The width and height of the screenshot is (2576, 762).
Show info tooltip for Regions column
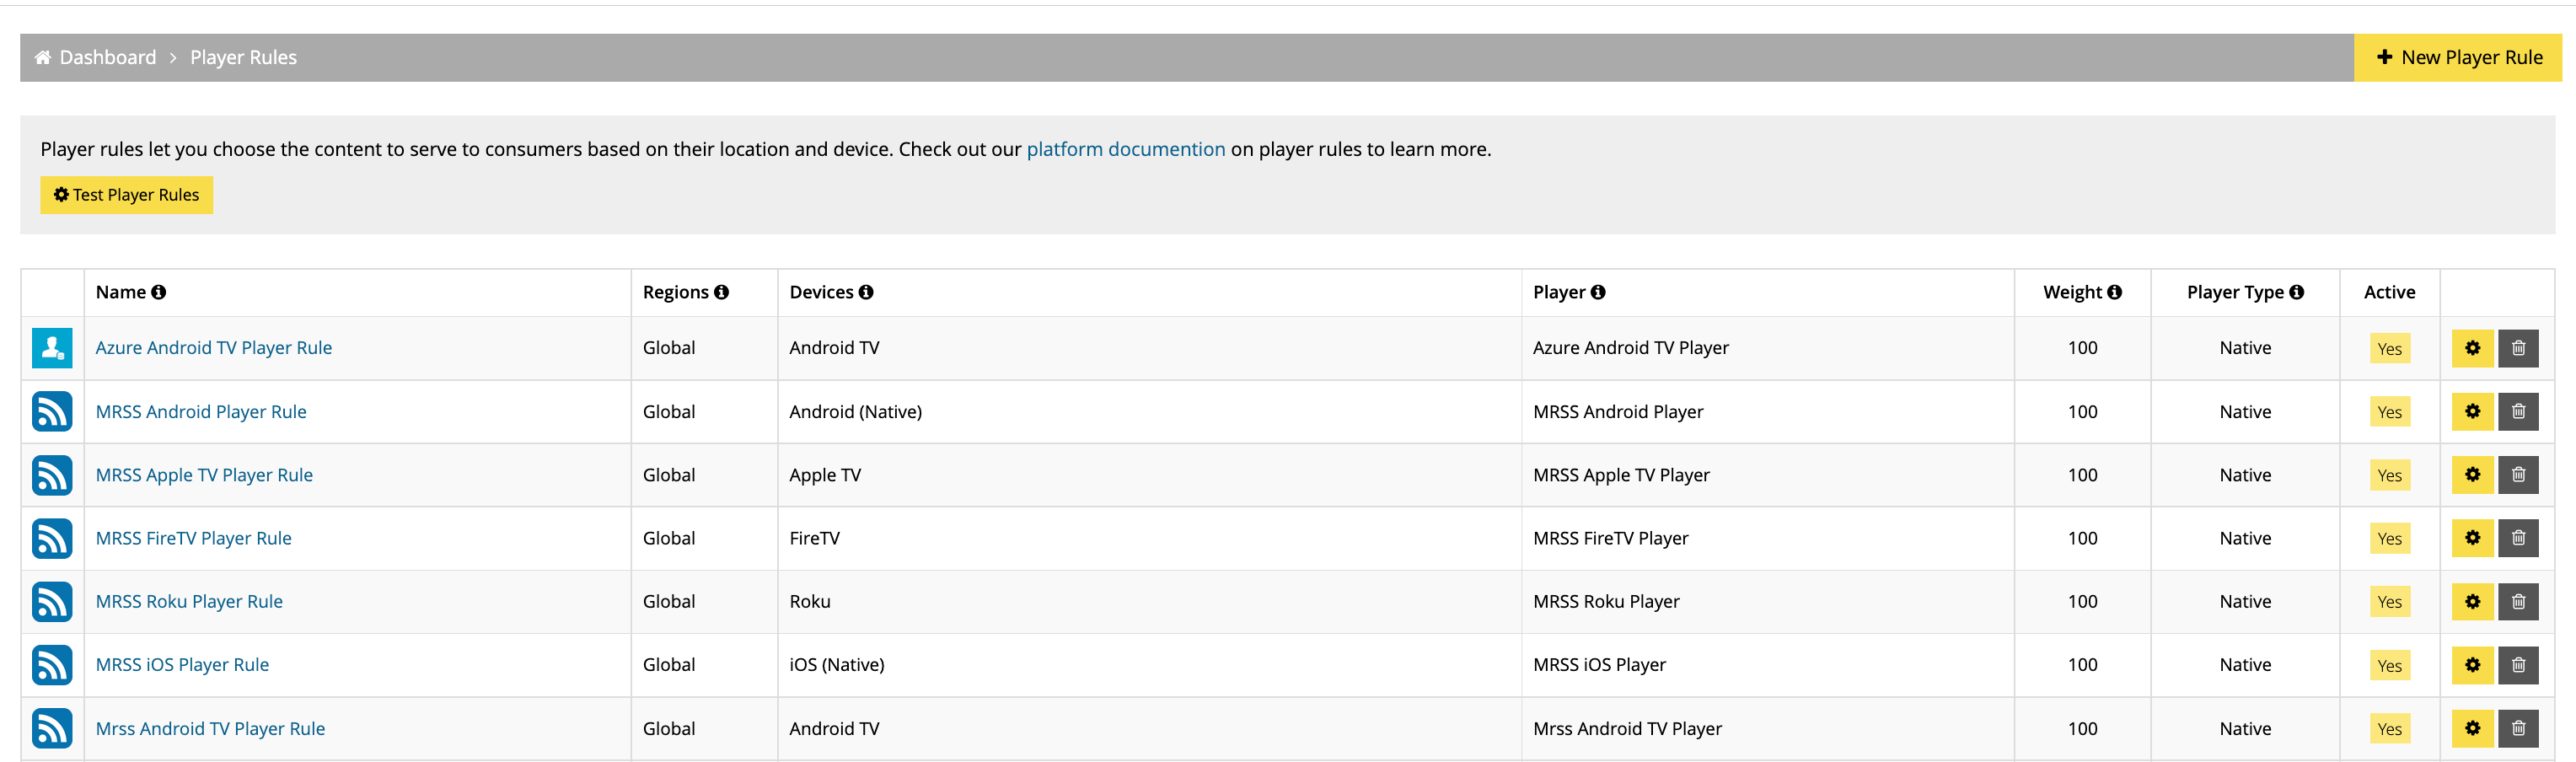pos(721,292)
